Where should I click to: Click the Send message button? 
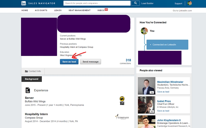(x=91, y=62)
